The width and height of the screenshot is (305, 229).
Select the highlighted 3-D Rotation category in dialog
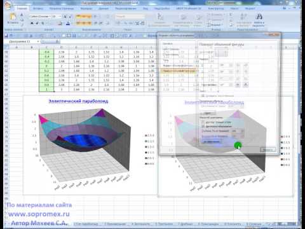tap(178, 71)
